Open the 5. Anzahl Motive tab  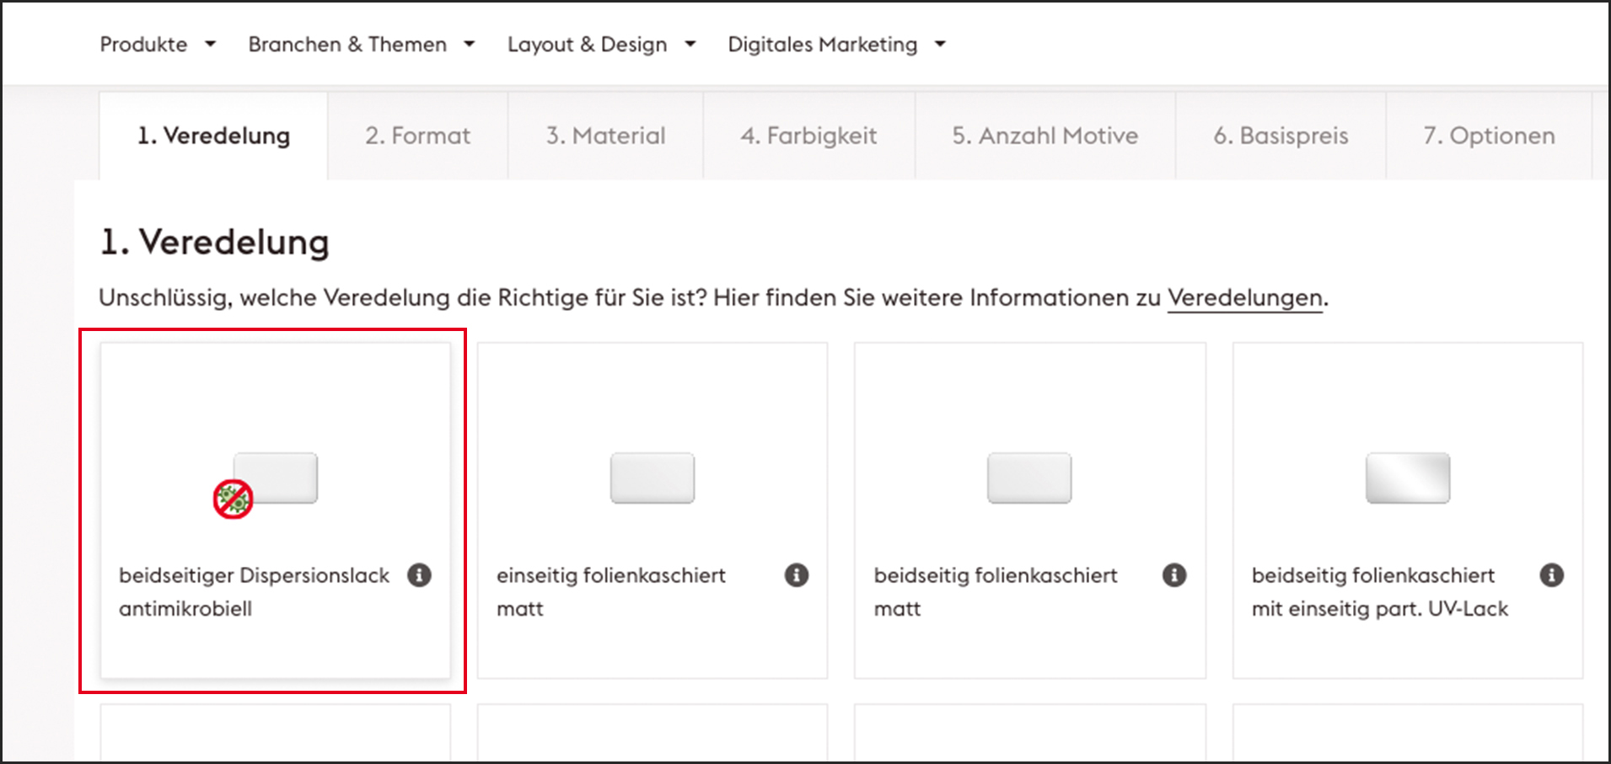1044,136
